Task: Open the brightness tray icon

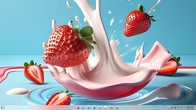Action: [178, 107]
